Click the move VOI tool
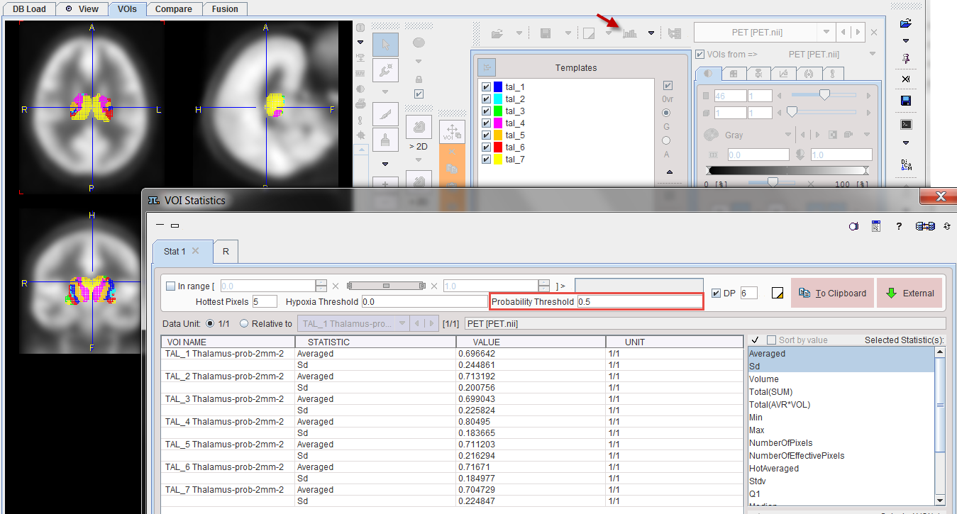 [451, 133]
